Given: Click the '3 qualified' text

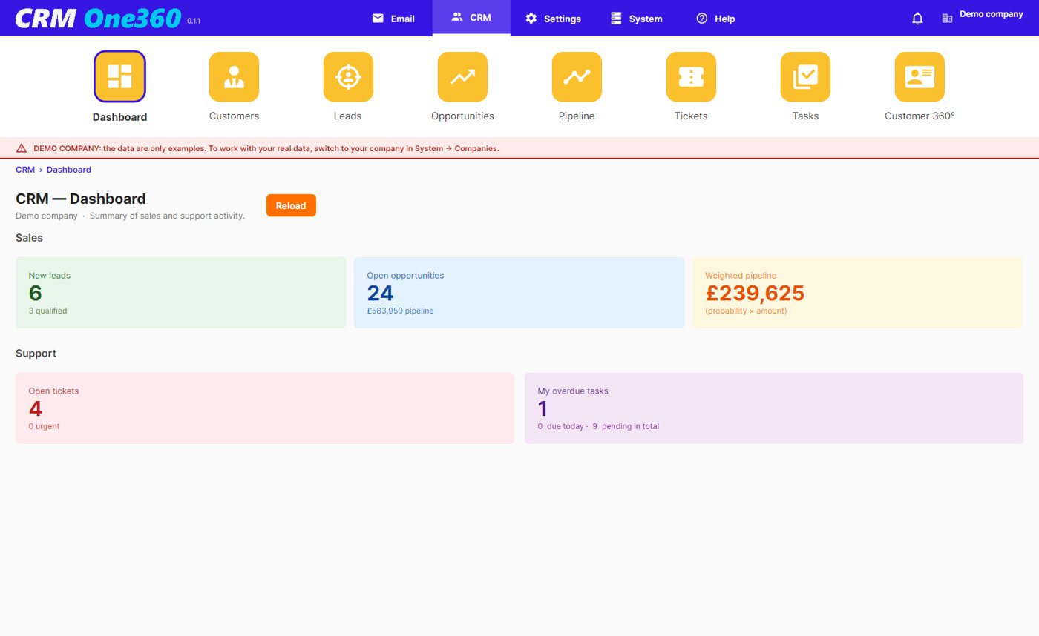Looking at the screenshot, I should (47, 311).
